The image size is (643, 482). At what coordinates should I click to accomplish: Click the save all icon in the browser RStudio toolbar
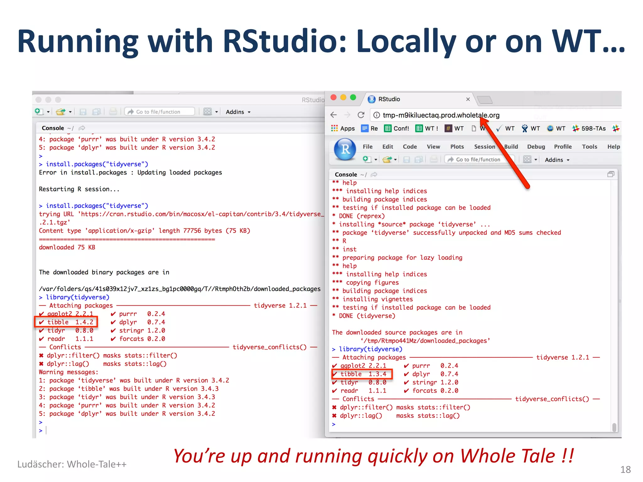point(419,159)
